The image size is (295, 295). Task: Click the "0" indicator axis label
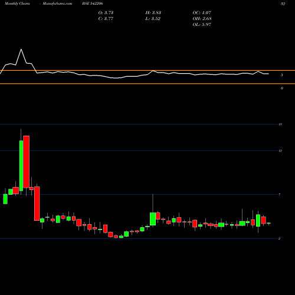(282, 88)
